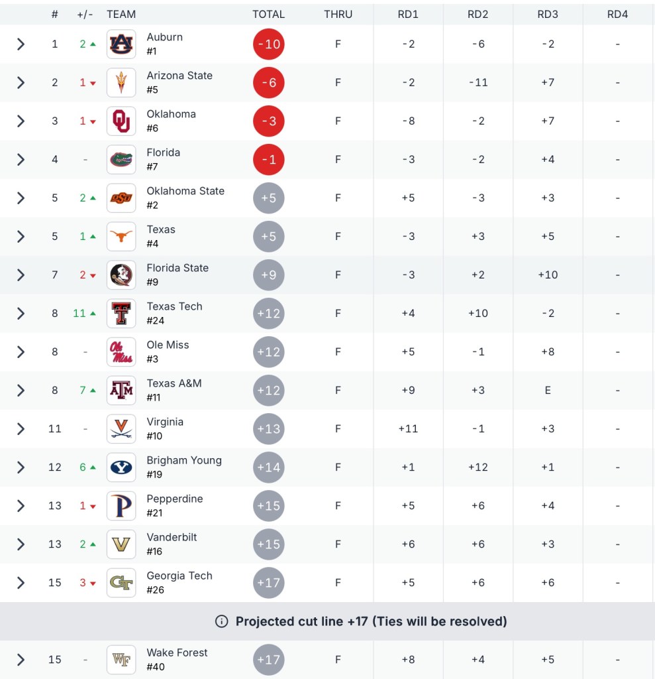The height and width of the screenshot is (679, 655).
Task: Open the Ole Miss team name link
Action: (168, 345)
